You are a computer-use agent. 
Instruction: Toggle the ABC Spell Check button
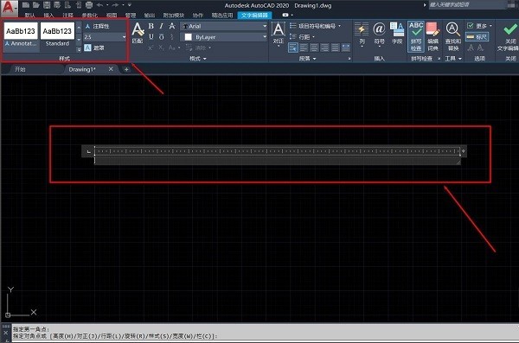click(416, 36)
